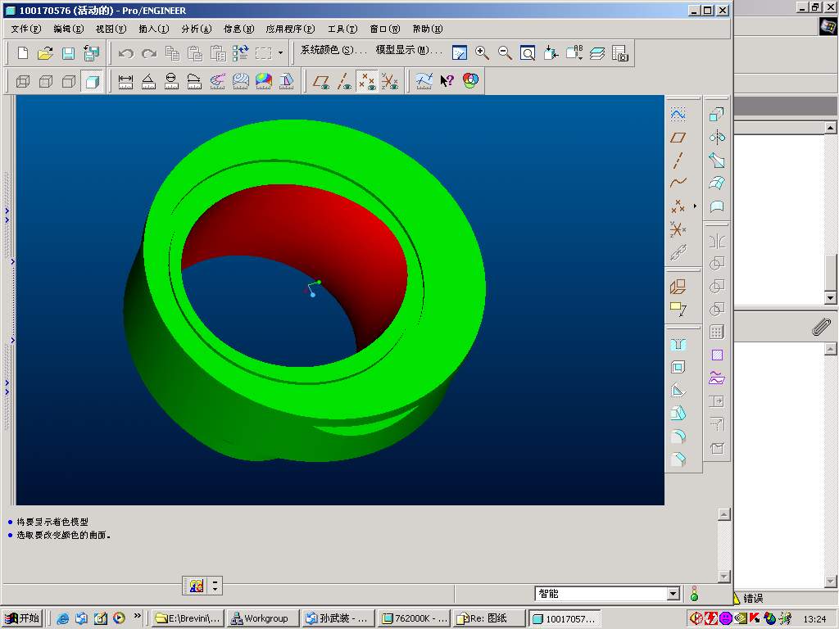Open the 编辑(E) menu
Viewport: 839px width, 629px height.
click(69, 29)
